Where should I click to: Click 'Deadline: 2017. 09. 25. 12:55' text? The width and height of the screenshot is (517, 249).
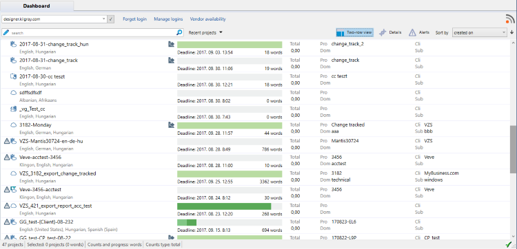pos(205,181)
